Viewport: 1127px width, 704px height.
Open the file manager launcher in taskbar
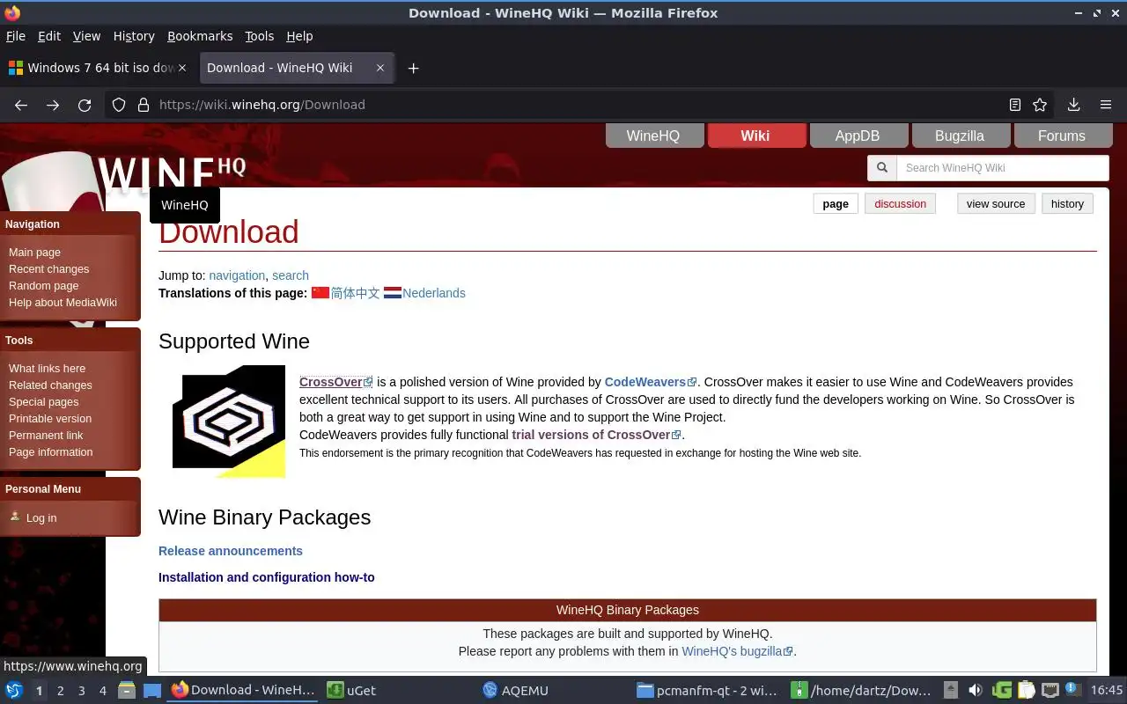tap(126, 691)
